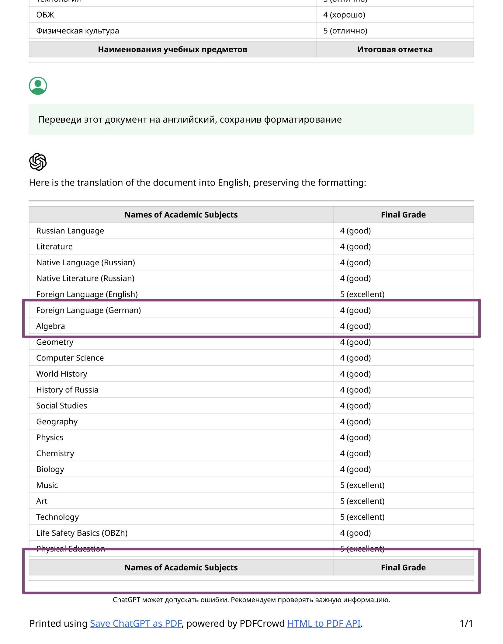Click the Russian prompt message in the green box
This screenshot has height=644, width=503.
point(190,120)
